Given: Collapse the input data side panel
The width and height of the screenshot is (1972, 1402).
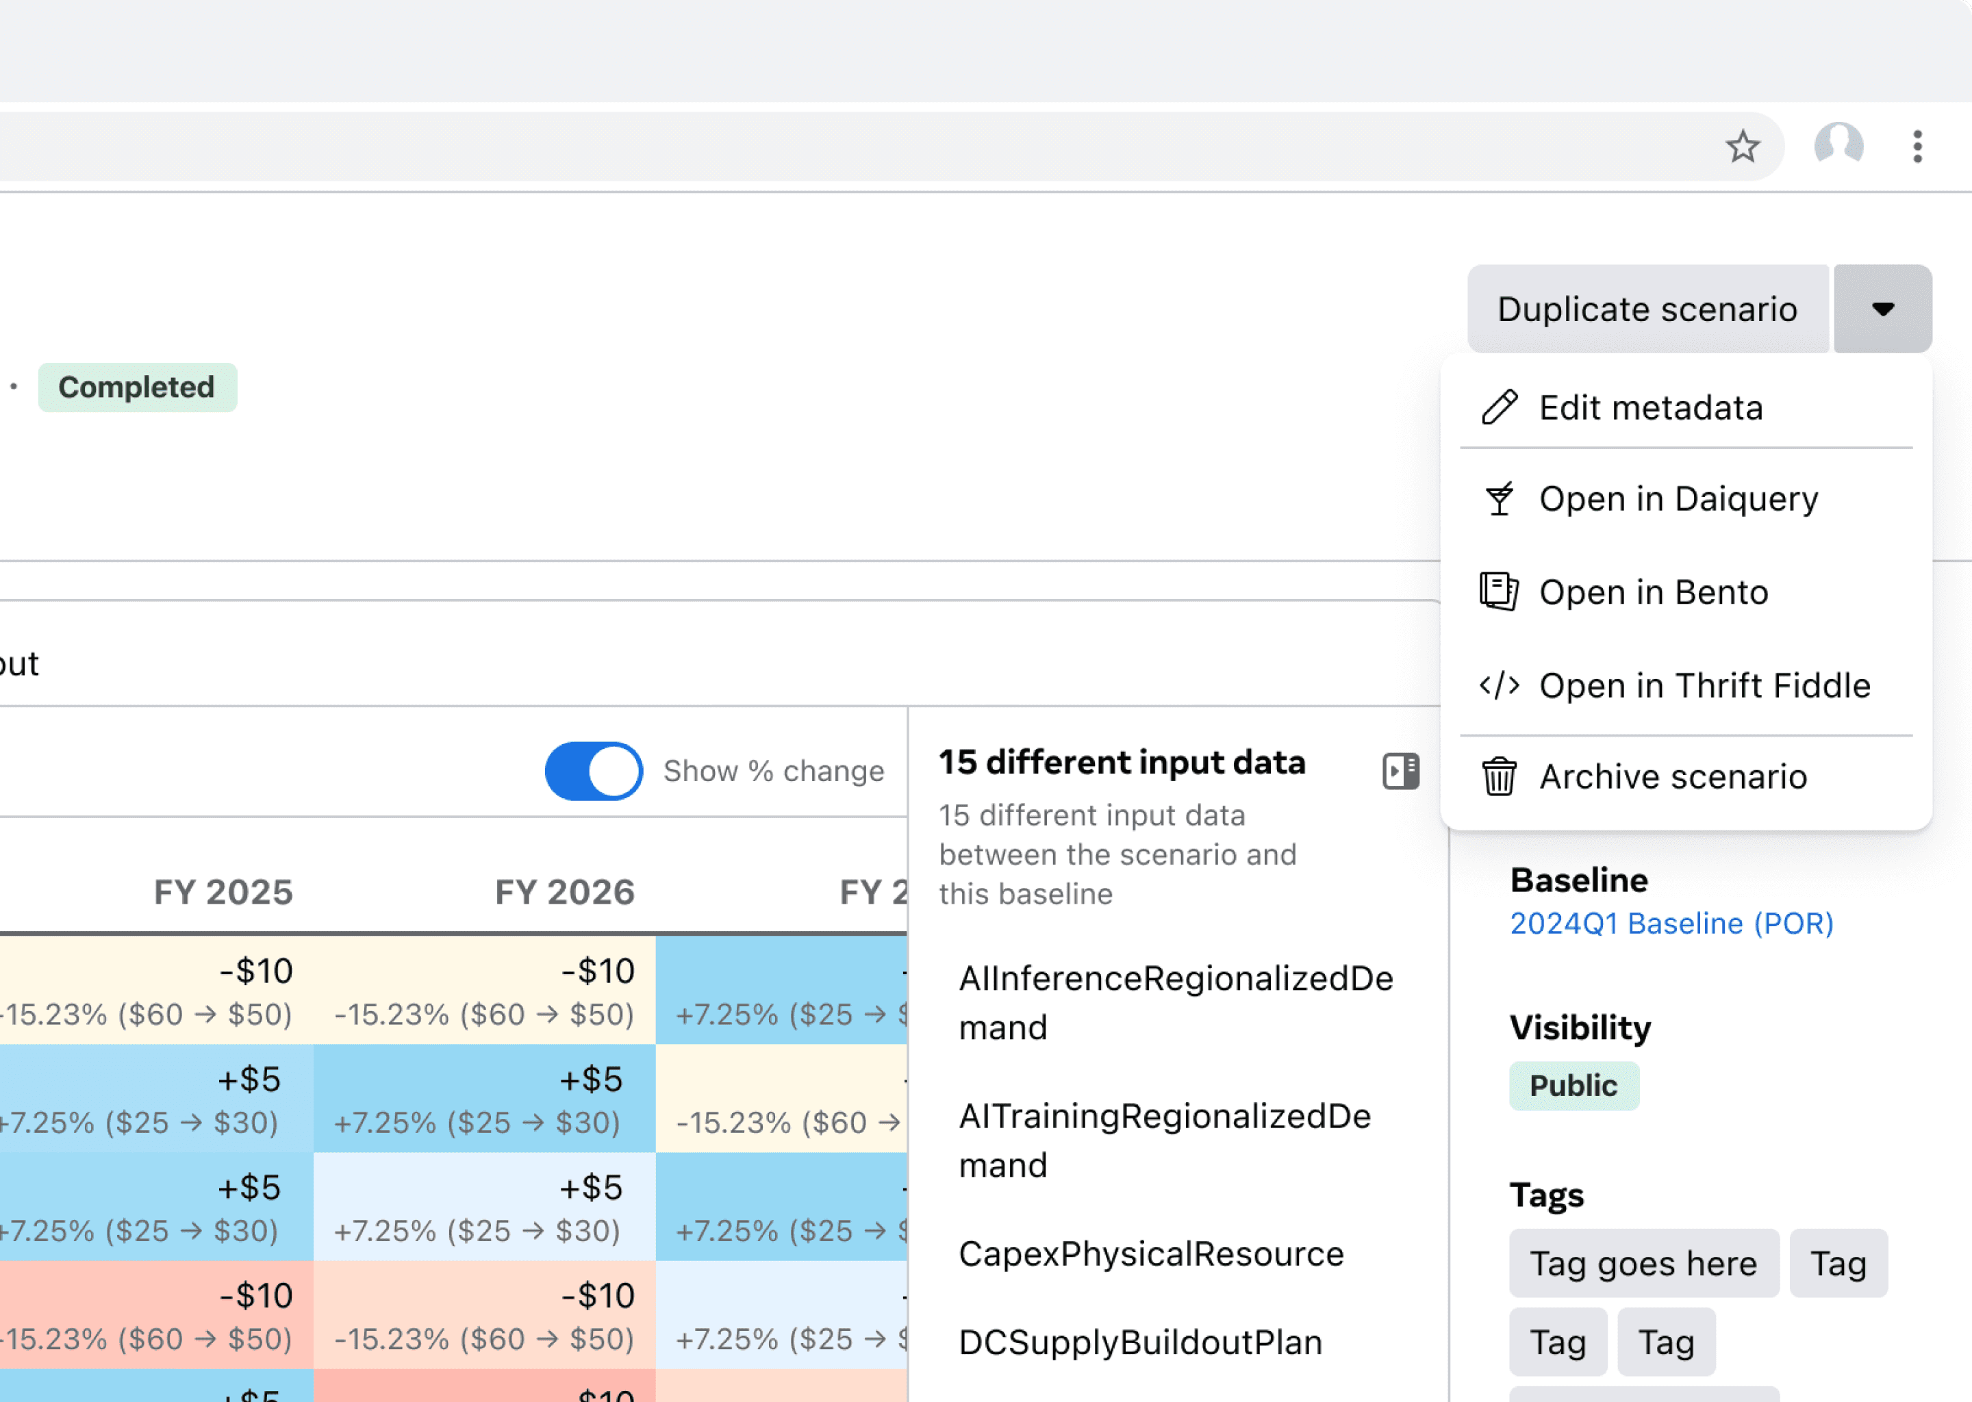Looking at the screenshot, I should coord(1400,771).
